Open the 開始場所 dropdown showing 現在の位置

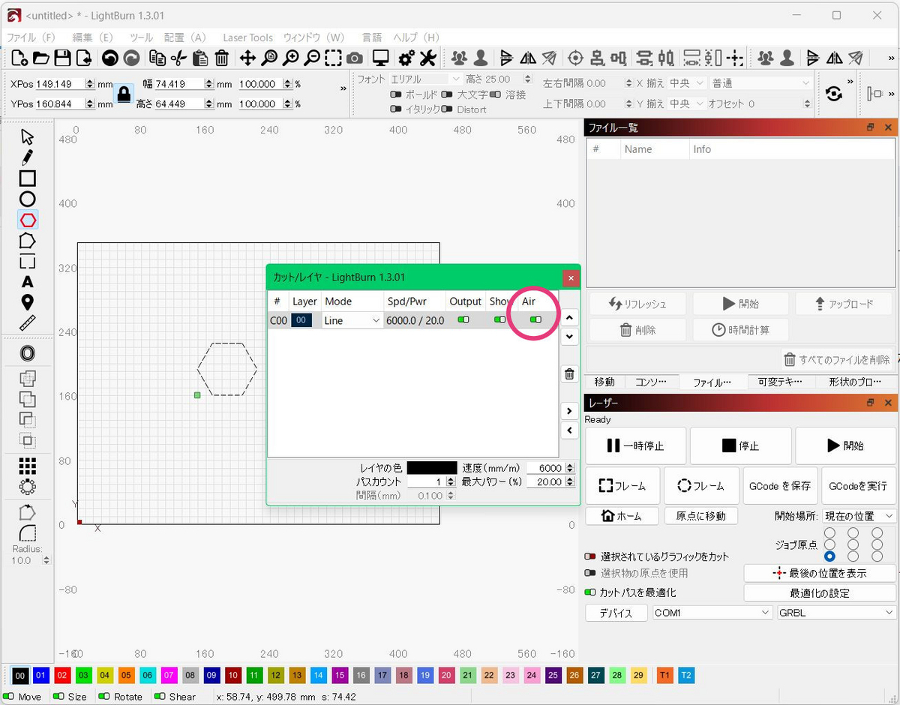click(859, 516)
